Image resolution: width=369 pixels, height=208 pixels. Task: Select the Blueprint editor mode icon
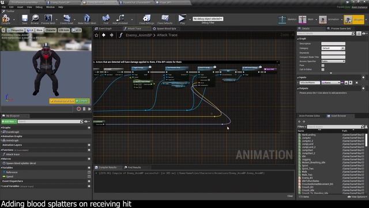pos(348,20)
